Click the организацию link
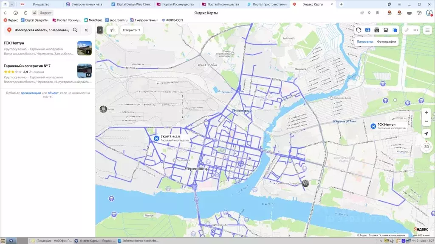Screen dimensions: 435x244 tap(31, 93)
